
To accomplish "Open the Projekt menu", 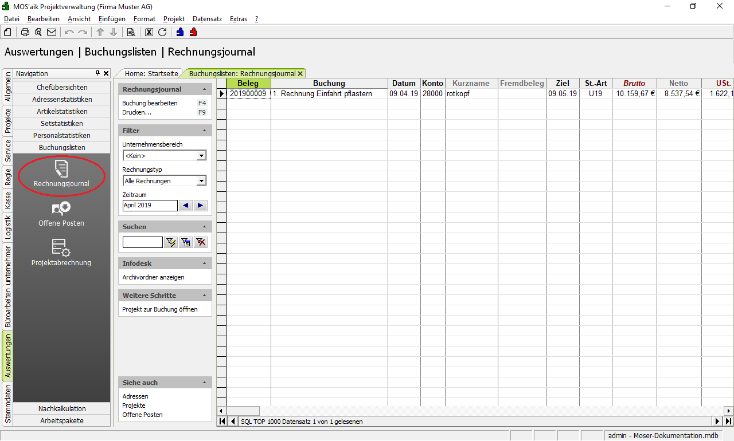I will point(174,19).
